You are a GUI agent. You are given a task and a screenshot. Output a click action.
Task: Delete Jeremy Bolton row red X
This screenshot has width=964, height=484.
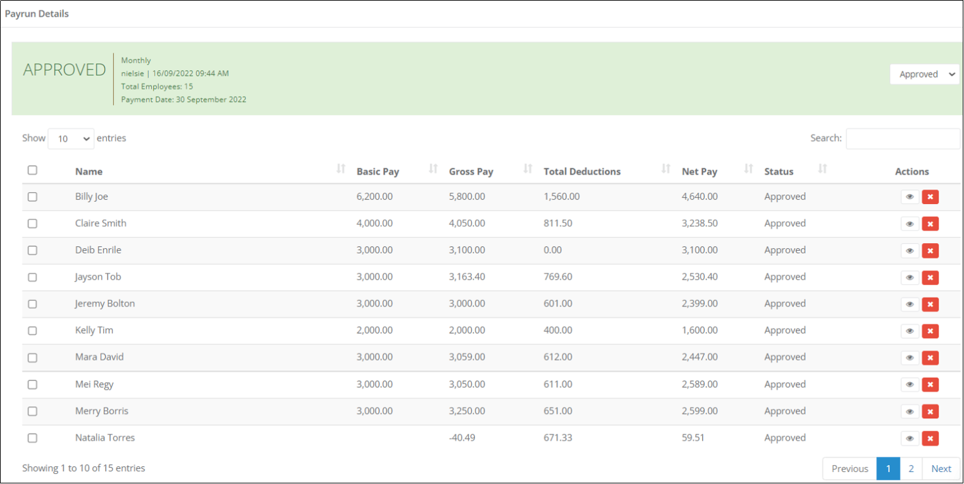930,305
